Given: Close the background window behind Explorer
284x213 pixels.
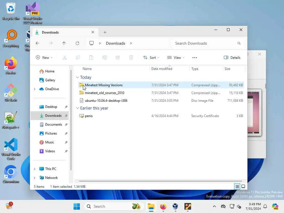Looking at the screenshot, I should (x=260, y=54).
